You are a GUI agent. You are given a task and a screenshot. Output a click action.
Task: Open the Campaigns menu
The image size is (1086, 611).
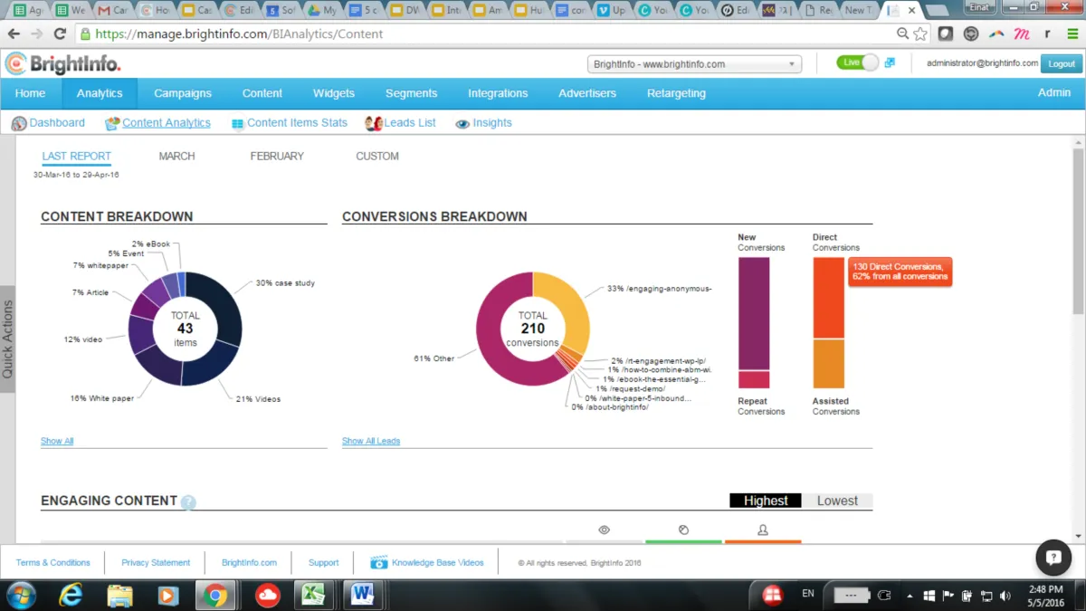coord(183,93)
